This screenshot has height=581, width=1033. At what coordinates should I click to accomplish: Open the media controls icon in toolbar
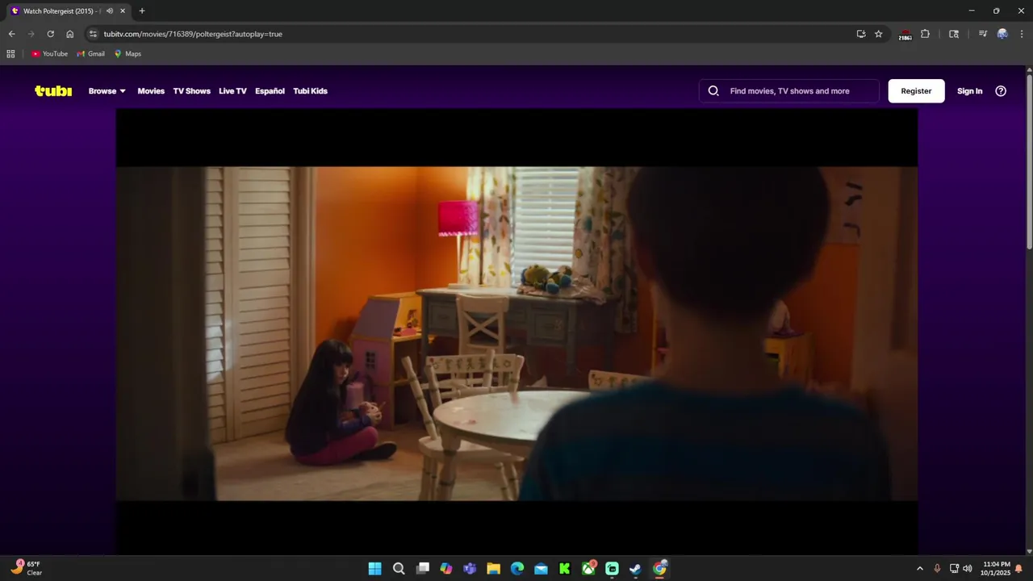982,34
